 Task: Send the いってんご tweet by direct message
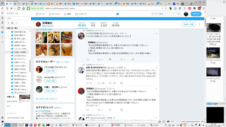pyautogui.click(x=133, y=60)
